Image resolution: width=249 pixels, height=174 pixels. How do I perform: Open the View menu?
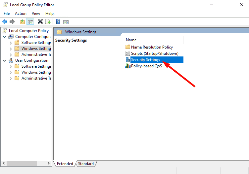pos(36,14)
